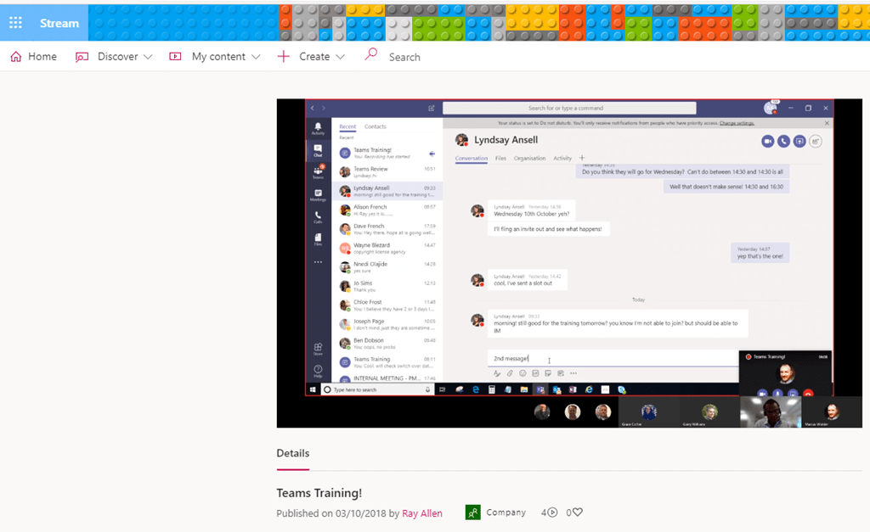Click the Calls icon in Teams sidebar
870x532 pixels.
point(318,217)
